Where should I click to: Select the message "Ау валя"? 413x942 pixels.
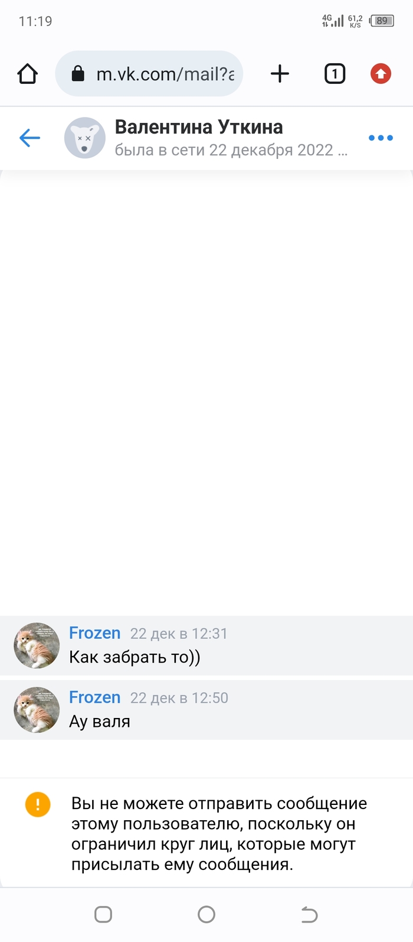[x=100, y=722]
